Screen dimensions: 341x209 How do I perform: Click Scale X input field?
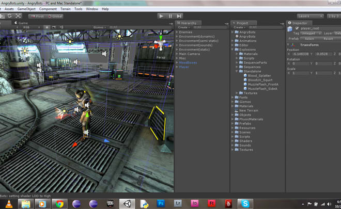(300, 73)
